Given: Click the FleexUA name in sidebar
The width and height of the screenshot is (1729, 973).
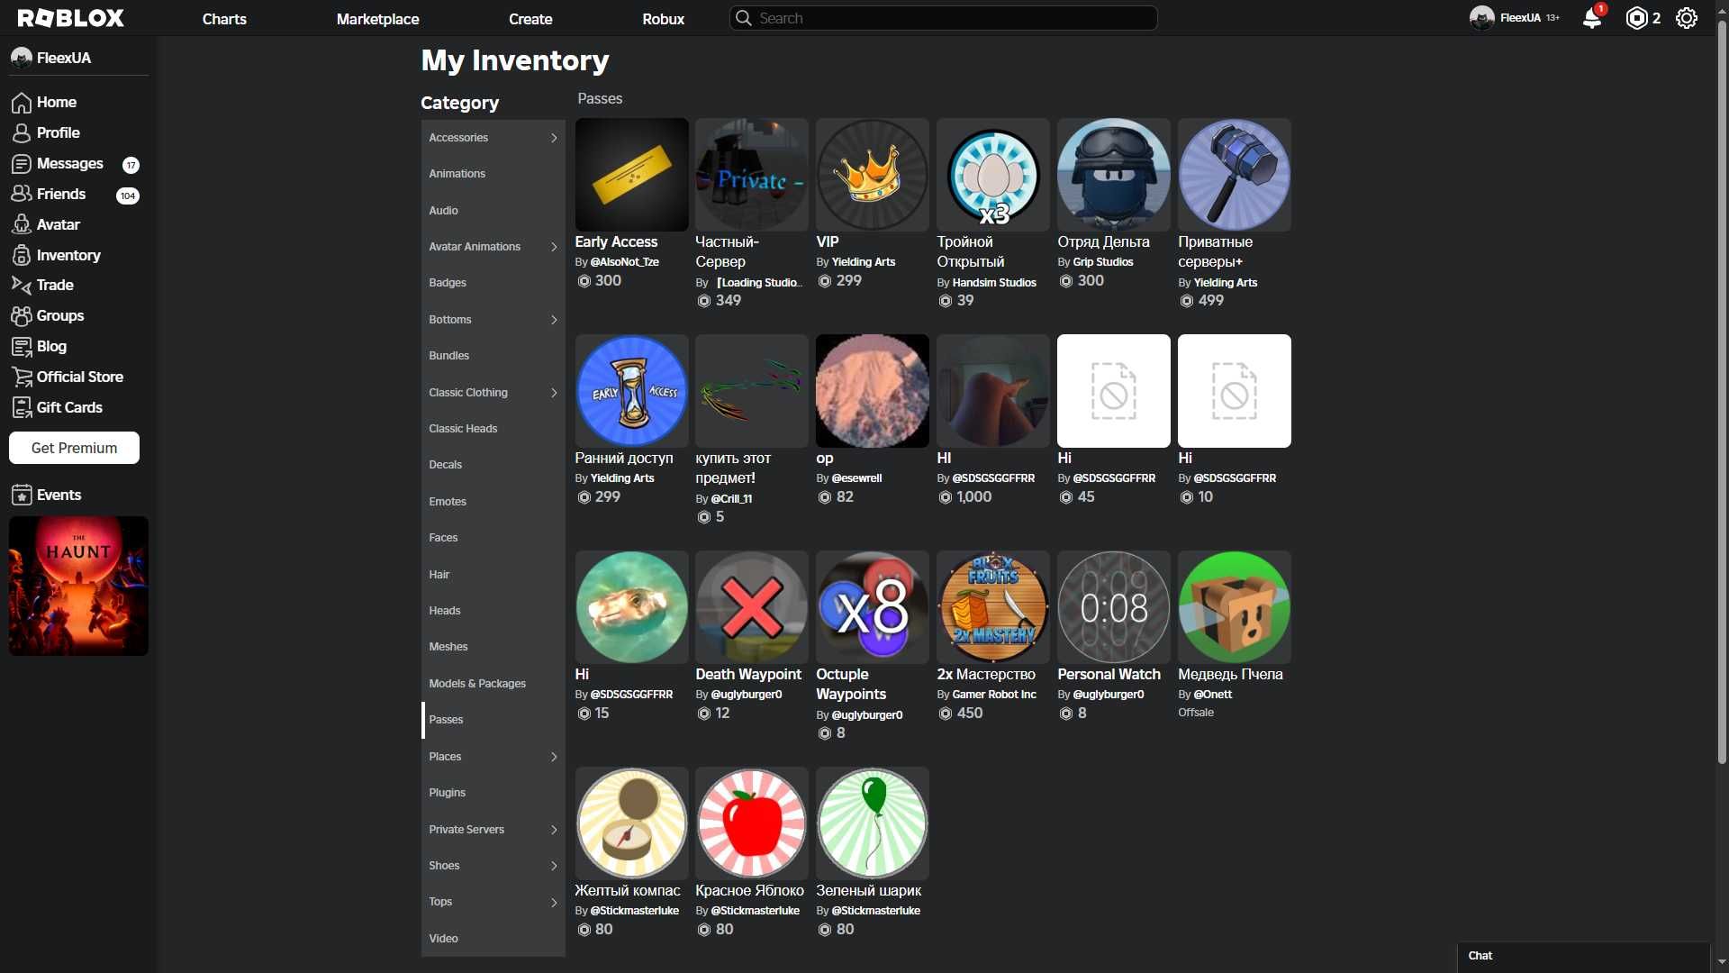Looking at the screenshot, I should point(64,58).
